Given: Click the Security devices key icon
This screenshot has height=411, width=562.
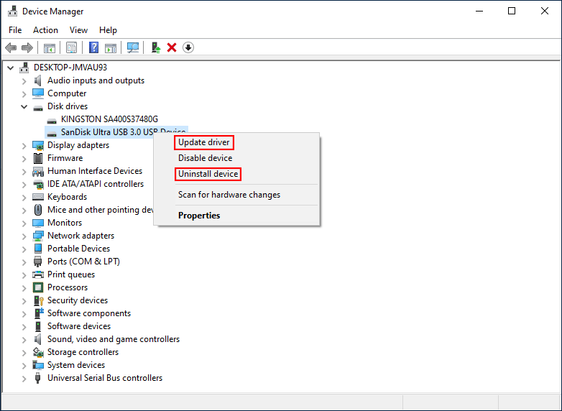Looking at the screenshot, I should (x=38, y=300).
